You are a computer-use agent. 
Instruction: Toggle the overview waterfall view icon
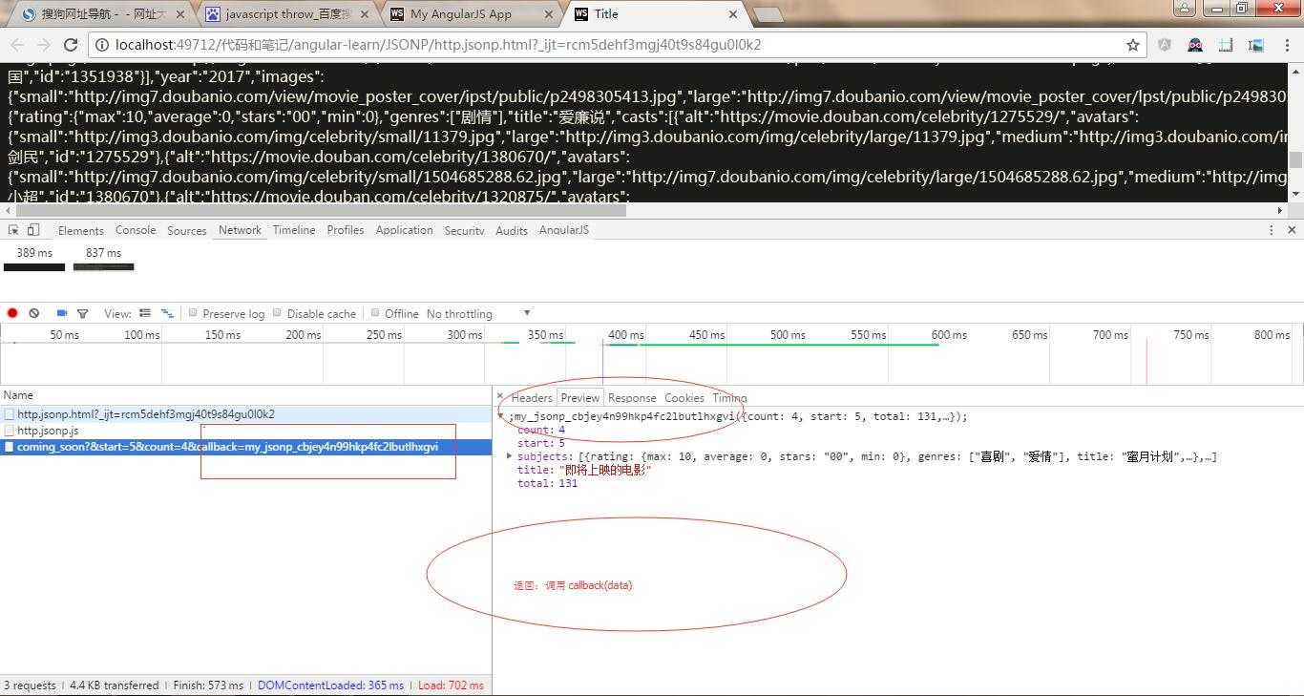167,313
